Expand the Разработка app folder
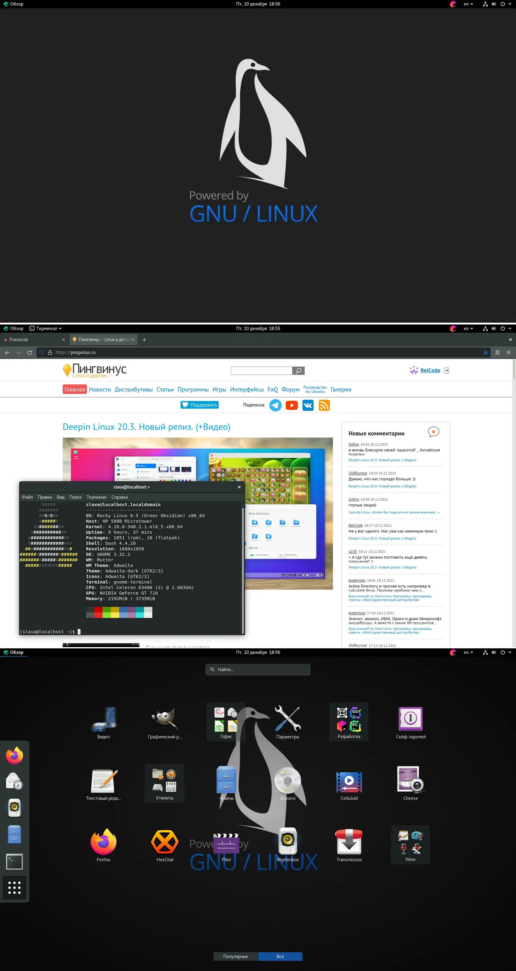Image resolution: width=516 pixels, height=971 pixels. pos(349,722)
